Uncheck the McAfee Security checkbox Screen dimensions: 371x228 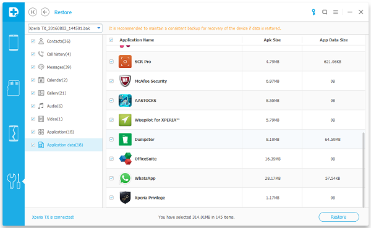coord(111,81)
